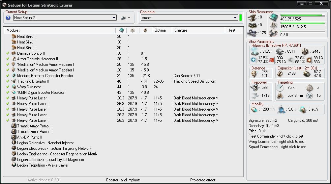Click the launcher hardpoints icon in Ship Resources
The height and width of the screenshot is (184, 331).
(x=252, y=25)
